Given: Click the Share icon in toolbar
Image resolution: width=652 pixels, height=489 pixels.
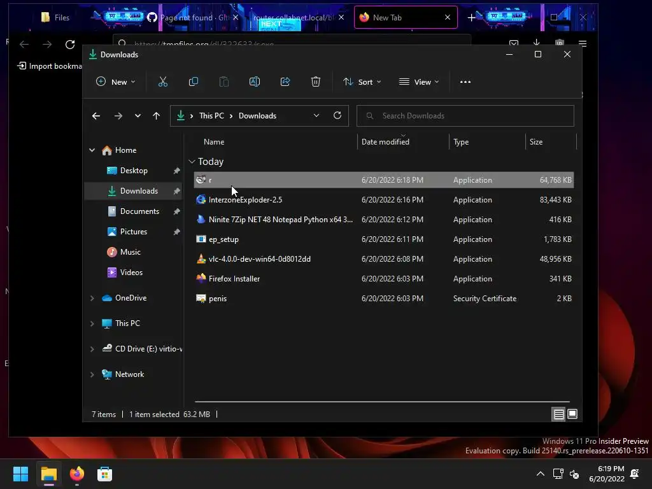Looking at the screenshot, I should (x=285, y=82).
